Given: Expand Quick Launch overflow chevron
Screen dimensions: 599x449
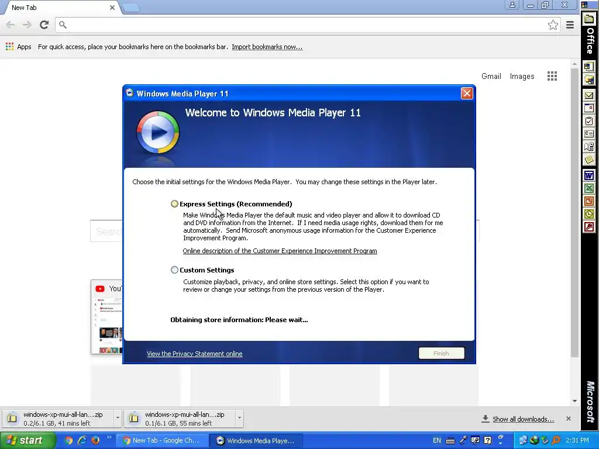Looking at the screenshot, I should pyautogui.click(x=109, y=437).
